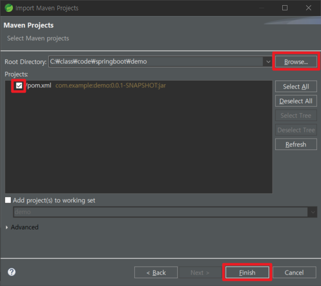
Task: Go back with the < Back button
Action: [156, 273]
